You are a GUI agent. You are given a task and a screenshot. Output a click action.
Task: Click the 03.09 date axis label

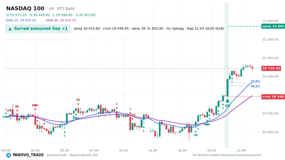coord(65,150)
